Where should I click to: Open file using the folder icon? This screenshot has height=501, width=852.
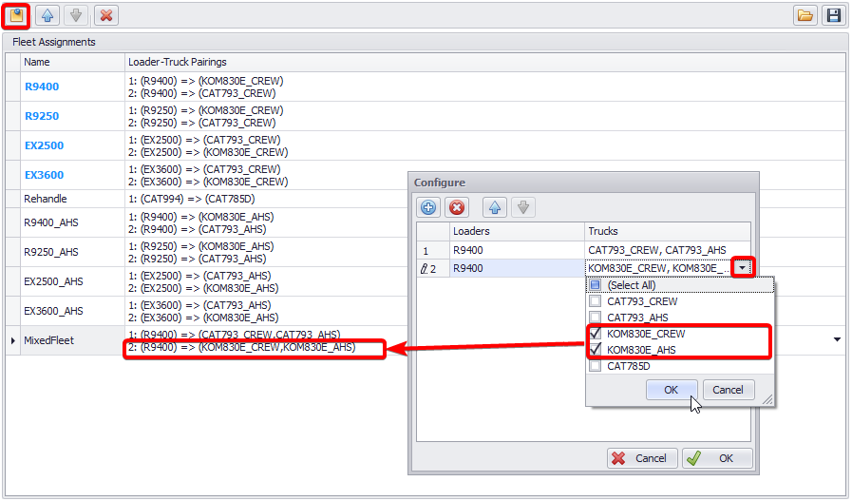tap(805, 15)
